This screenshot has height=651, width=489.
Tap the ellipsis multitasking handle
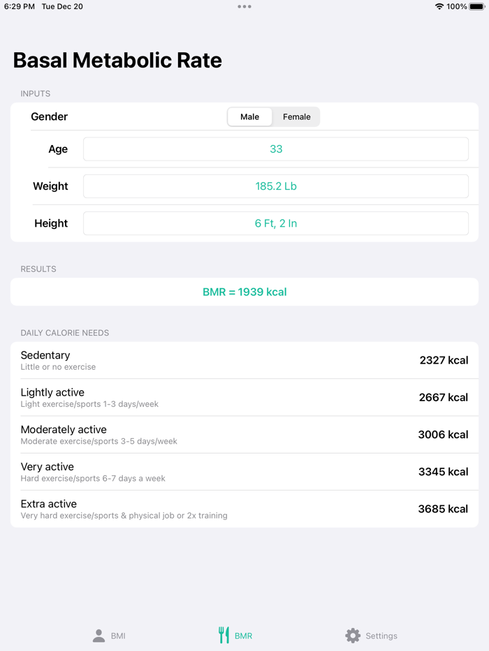[245, 6]
